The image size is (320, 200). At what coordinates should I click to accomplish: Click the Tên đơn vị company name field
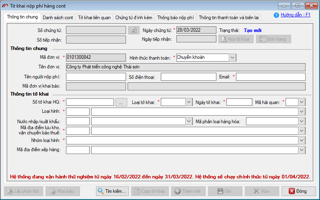[x=186, y=67]
